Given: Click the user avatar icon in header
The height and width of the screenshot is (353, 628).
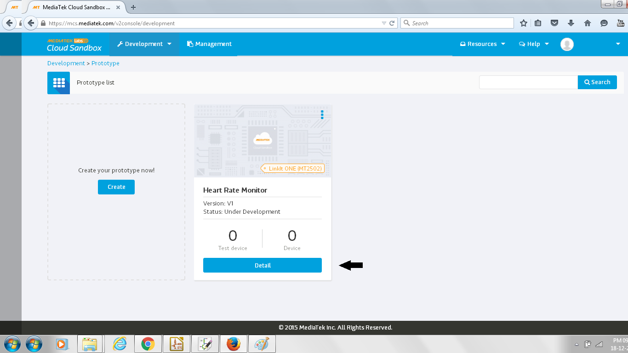Looking at the screenshot, I should point(567,44).
